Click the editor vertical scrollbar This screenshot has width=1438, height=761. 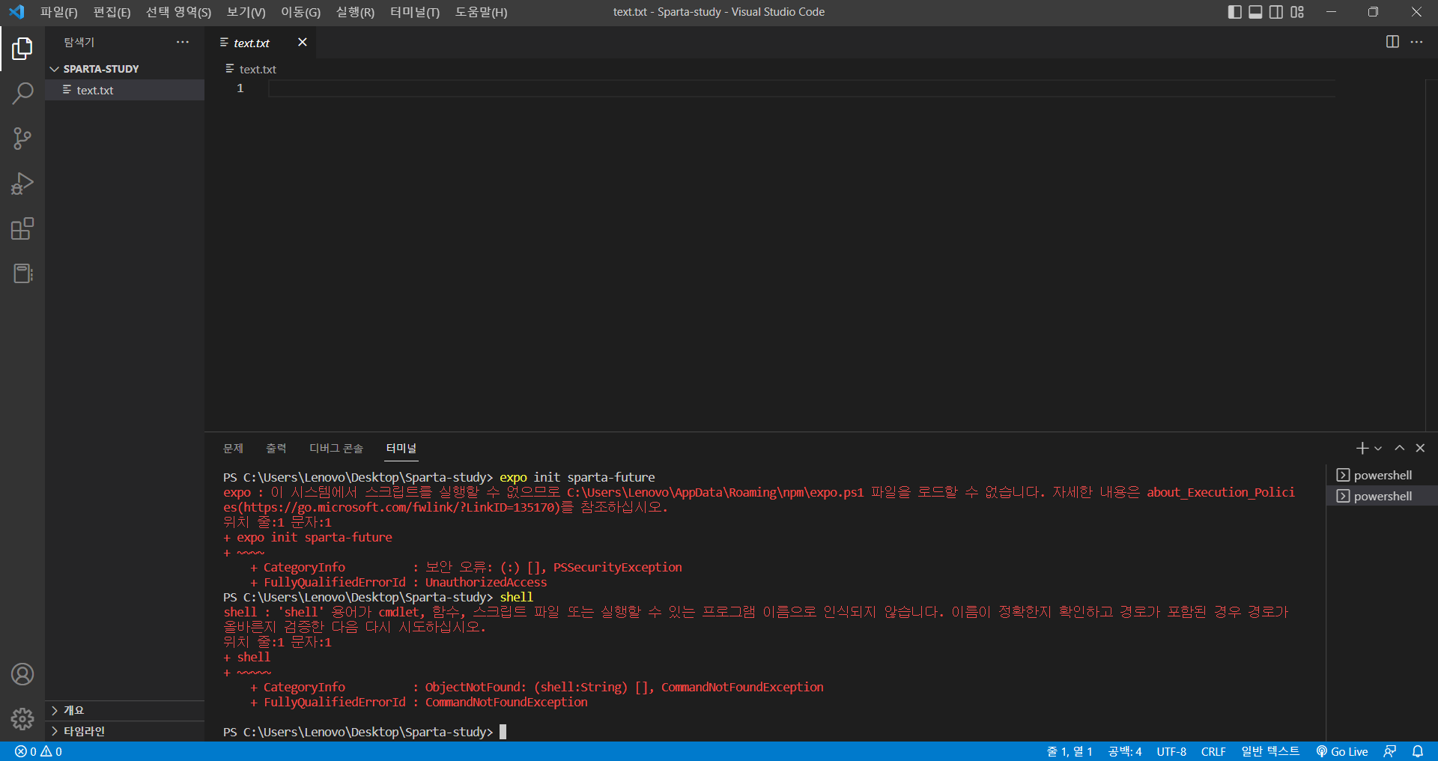click(1431, 255)
